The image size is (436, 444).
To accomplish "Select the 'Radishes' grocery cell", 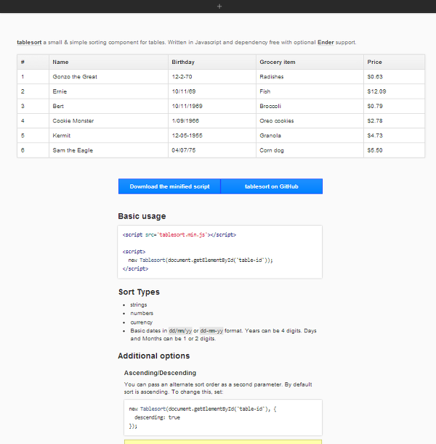I will 310,77.
